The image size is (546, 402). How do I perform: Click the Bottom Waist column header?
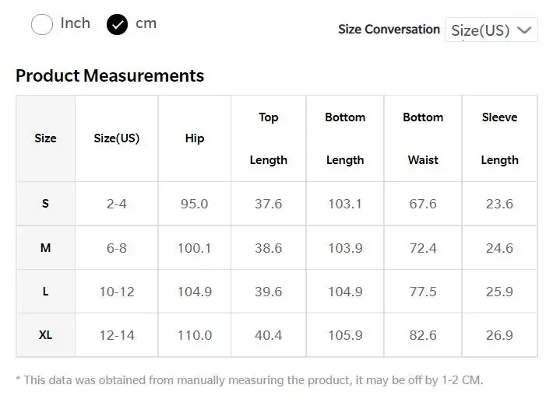423,138
